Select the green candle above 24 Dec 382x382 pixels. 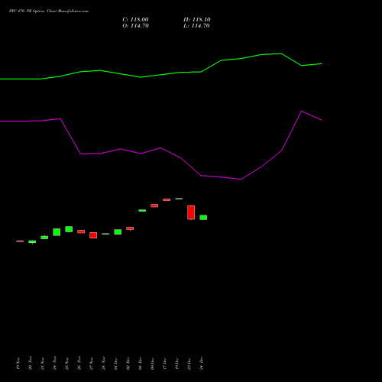pyautogui.click(x=203, y=218)
